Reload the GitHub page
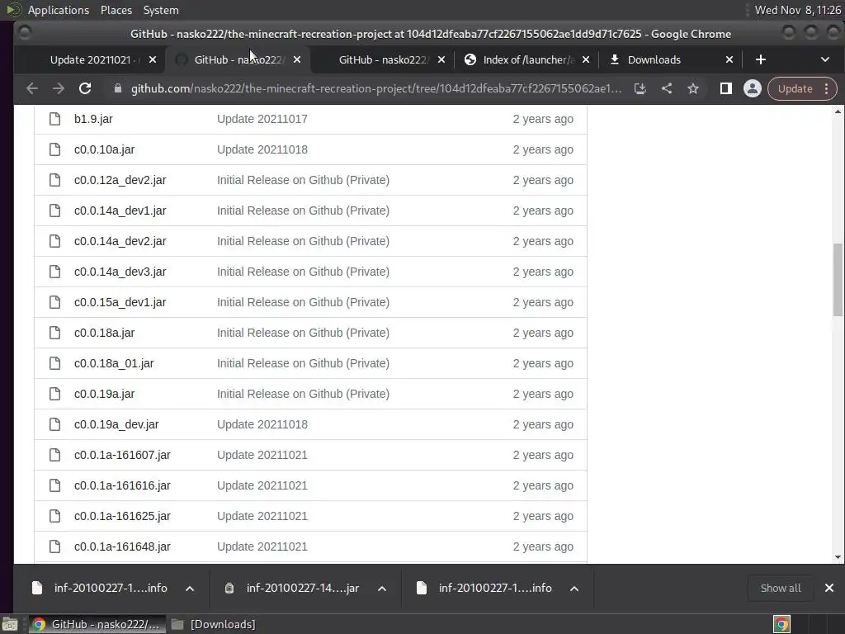Screen dimensions: 845x634 coord(85,88)
